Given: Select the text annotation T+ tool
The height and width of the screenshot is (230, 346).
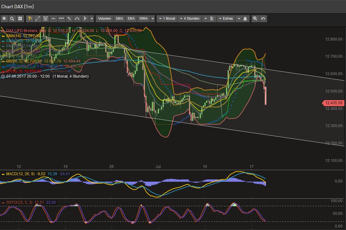Looking at the screenshot, I should pos(30,18).
